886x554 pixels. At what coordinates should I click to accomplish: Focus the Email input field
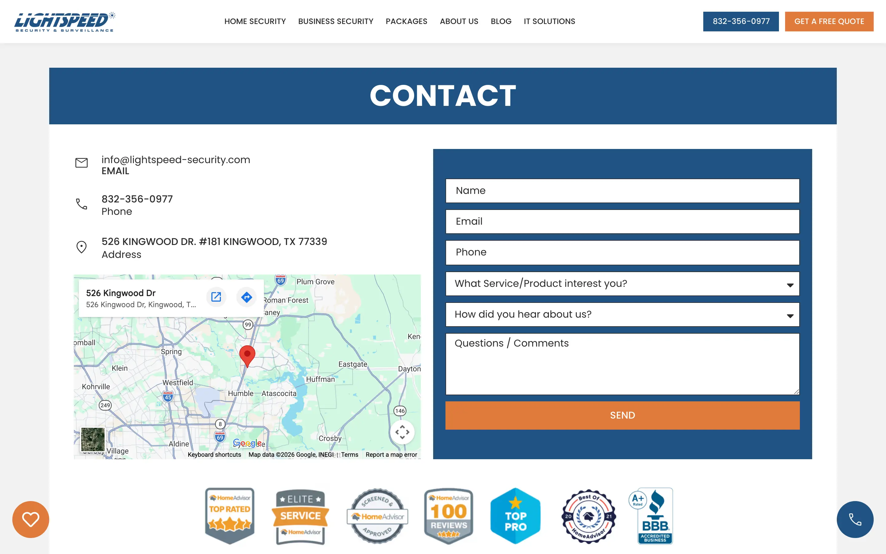[622, 221]
